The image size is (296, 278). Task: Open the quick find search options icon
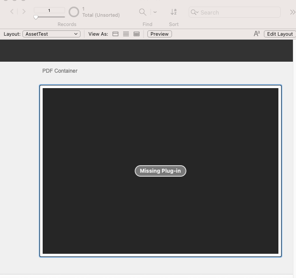coord(194,12)
